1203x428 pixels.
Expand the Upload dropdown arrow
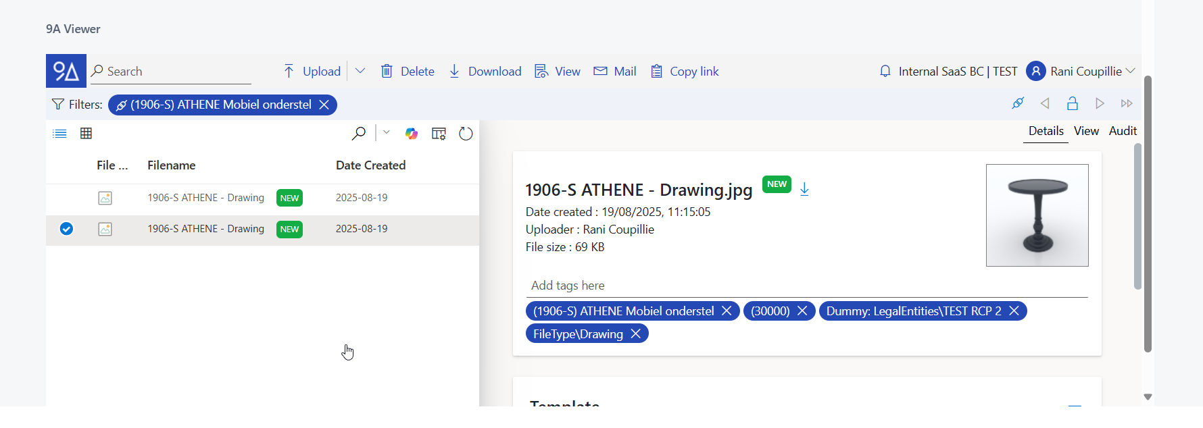click(360, 71)
